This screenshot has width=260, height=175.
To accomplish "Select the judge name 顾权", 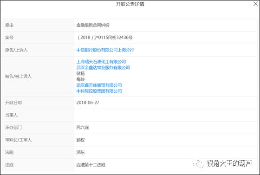I will pos(80,140).
